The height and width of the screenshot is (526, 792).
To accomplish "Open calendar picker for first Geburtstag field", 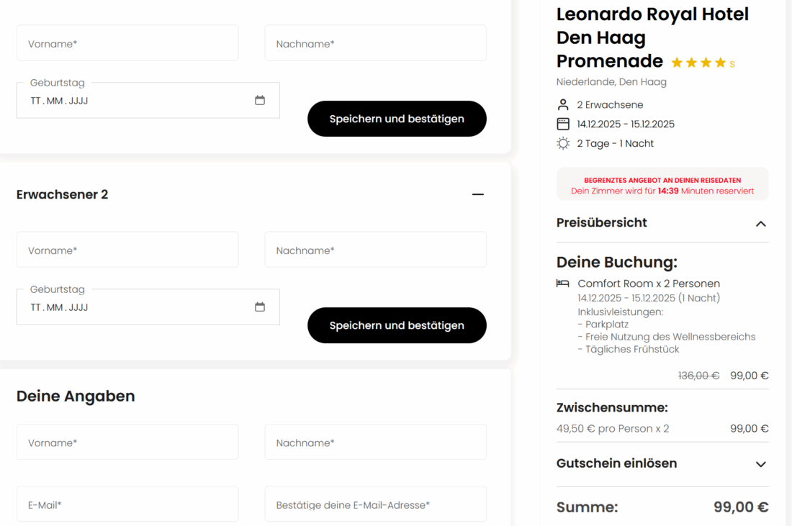I will pos(260,101).
